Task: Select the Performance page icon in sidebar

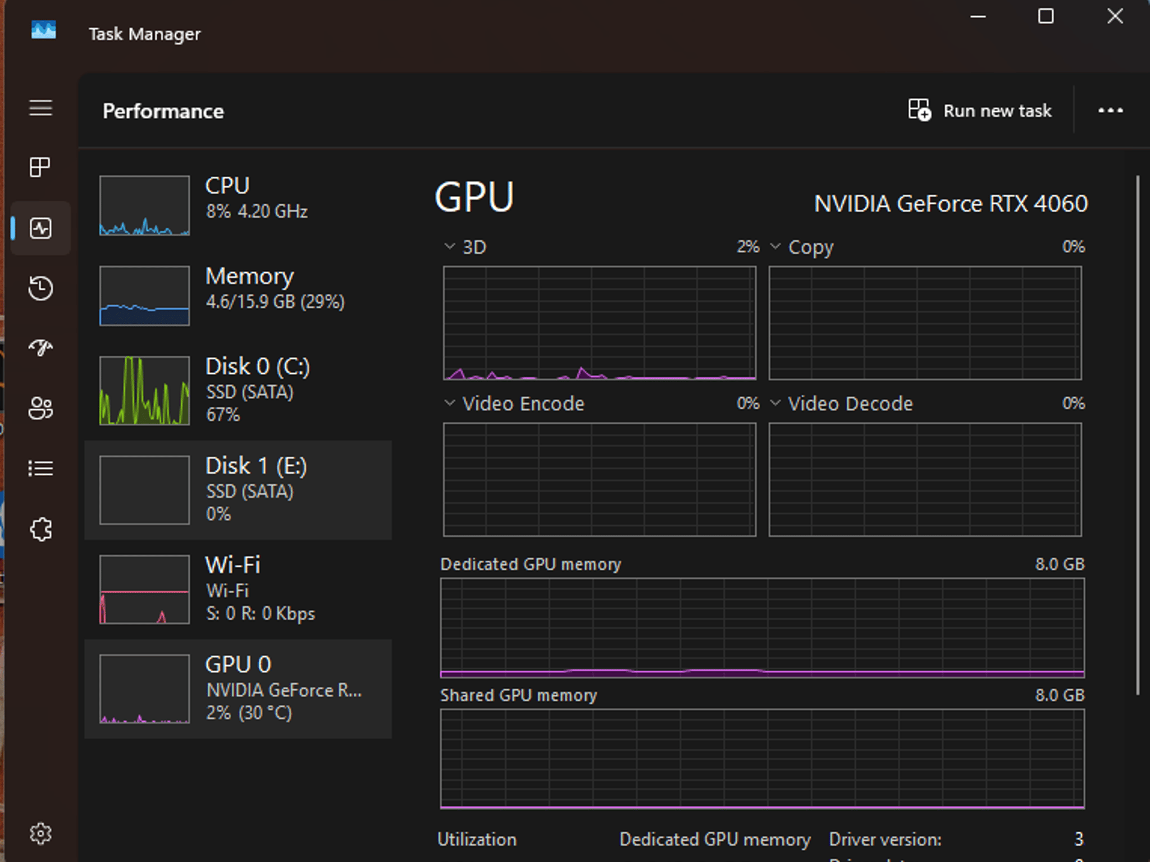Action: tap(40, 228)
